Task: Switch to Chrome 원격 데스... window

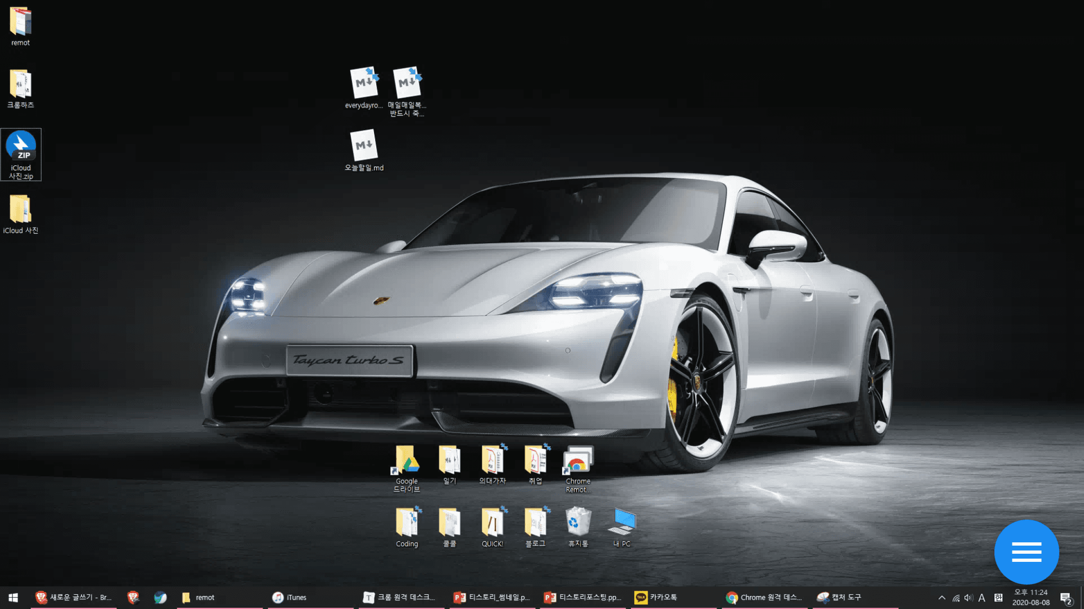Action: tap(764, 597)
